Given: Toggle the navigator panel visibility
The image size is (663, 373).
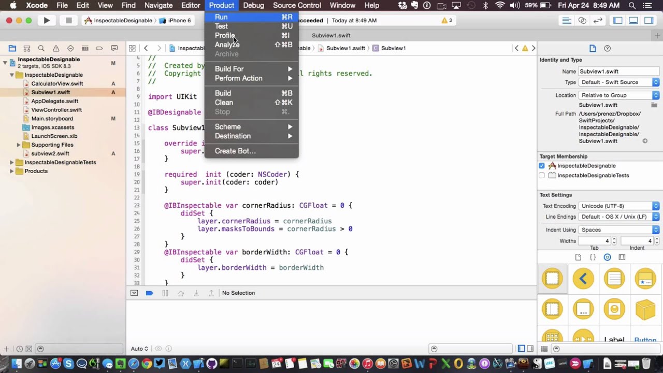Looking at the screenshot, I should [618, 21].
